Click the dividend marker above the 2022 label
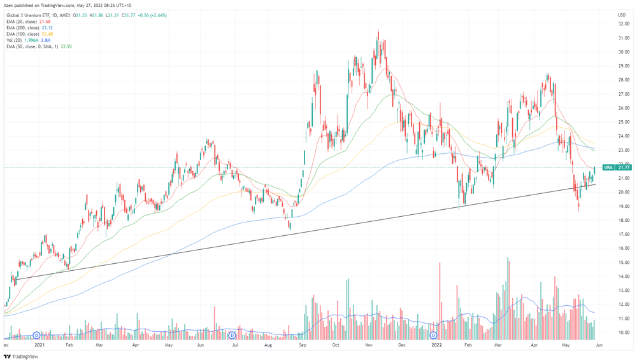Image resolution: width=637 pixels, height=363 pixels. point(433,335)
